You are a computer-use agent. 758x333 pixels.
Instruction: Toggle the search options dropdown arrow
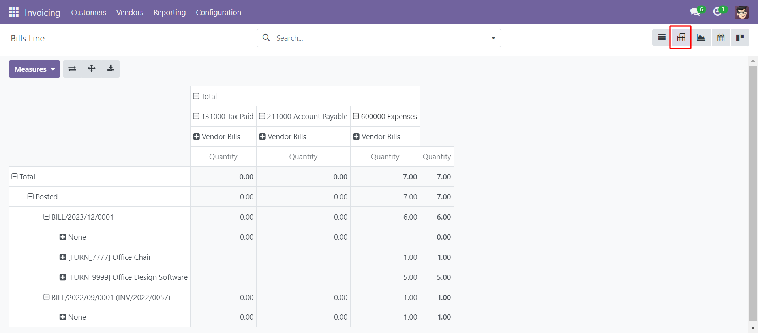coord(493,38)
